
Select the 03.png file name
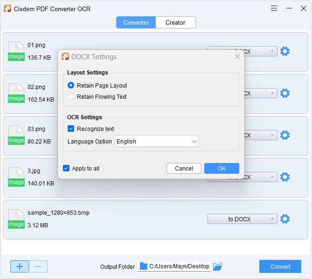[x=36, y=129]
